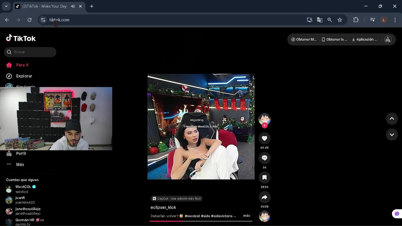Viewport: 402px width, 226px height.
Task: Click the translate page icon
Action: [x=320, y=20]
